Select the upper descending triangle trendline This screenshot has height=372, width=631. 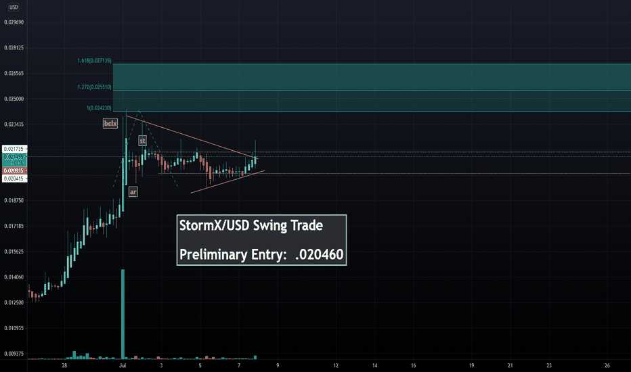click(191, 137)
